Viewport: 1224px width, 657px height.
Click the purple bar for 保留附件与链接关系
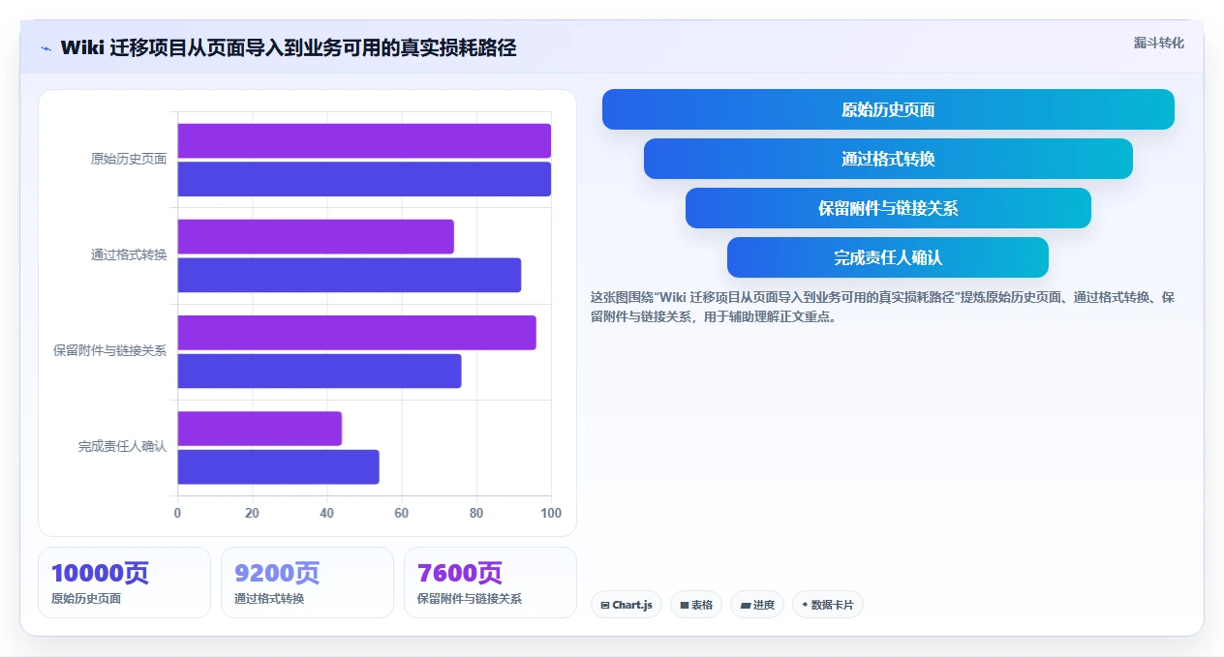[356, 333]
